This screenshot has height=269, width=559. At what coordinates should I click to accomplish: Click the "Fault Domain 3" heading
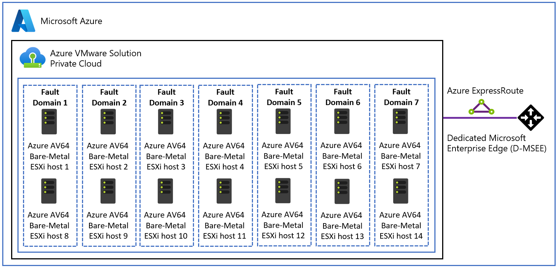167,97
